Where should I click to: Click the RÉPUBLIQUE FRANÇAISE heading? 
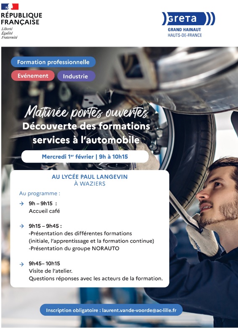click(x=21, y=19)
